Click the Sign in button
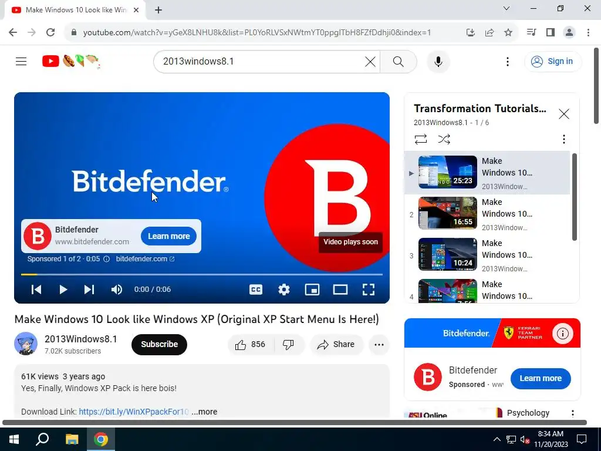 [553, 61]
